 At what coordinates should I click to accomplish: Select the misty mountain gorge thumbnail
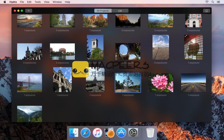[30, 114]
